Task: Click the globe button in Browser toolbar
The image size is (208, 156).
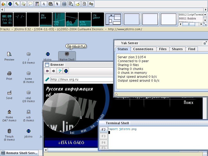Action: [66, 71]
